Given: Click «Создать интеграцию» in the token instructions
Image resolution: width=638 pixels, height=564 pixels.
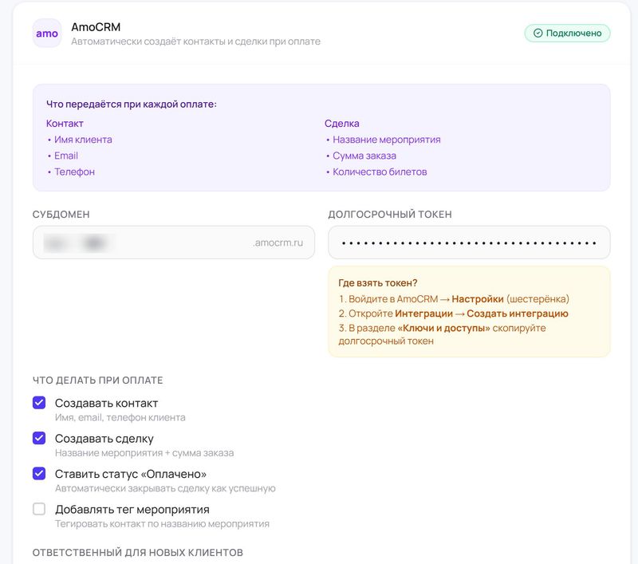Looking at the screenshot, I should (517, 314).
